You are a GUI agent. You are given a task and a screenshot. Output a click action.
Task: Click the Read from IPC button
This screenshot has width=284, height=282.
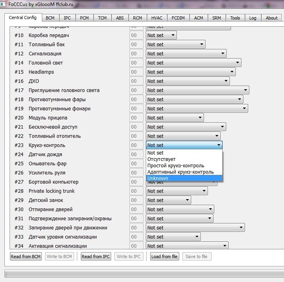(96, 257)
